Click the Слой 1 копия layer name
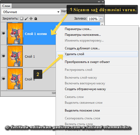 pos(36,34)
